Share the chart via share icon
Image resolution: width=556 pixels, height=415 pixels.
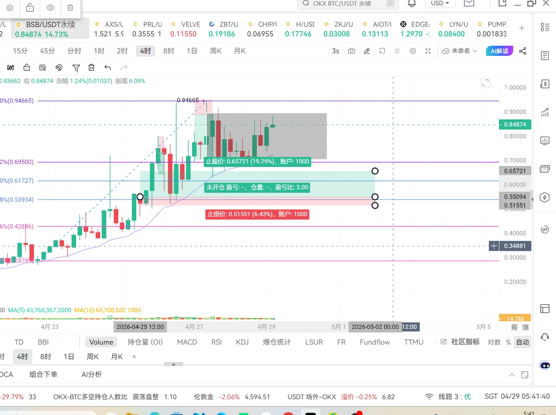[523, 51]
